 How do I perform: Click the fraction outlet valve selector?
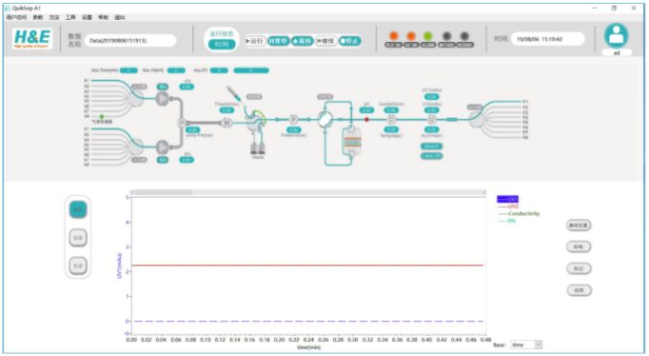pos(476,120)
